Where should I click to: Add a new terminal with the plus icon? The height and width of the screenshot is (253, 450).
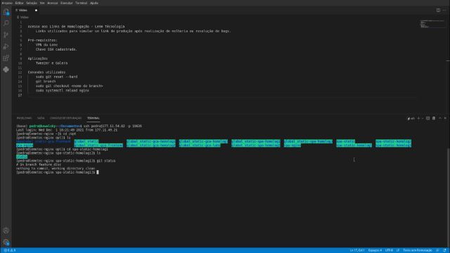point(418,118)
